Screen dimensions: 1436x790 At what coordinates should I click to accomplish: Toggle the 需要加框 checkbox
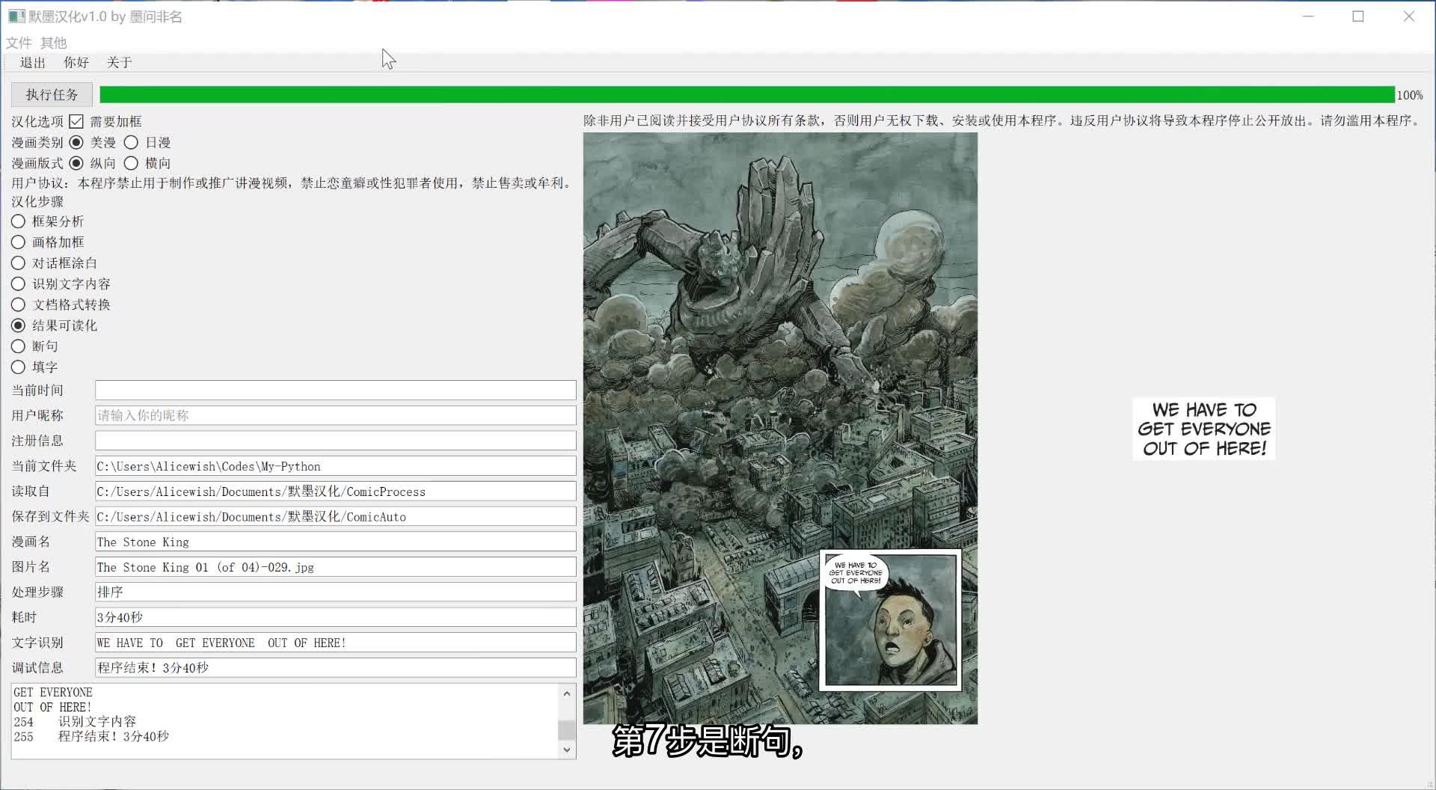pyautogui.click(x=77, y=120)
